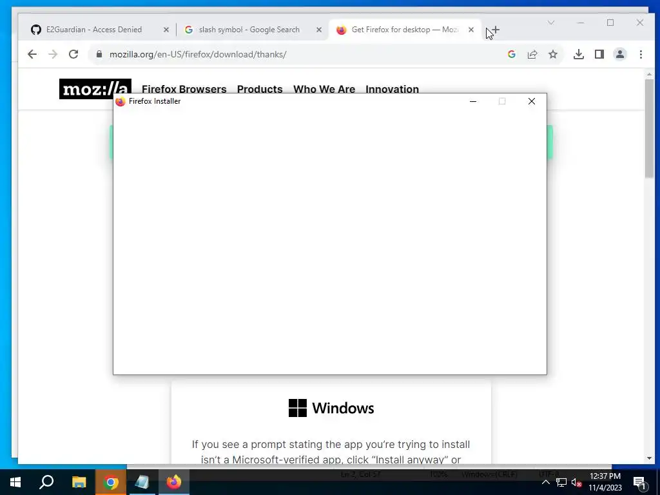Open the Google icon in address bar
The width and height of the screenshot is (660, 495).
511,54
